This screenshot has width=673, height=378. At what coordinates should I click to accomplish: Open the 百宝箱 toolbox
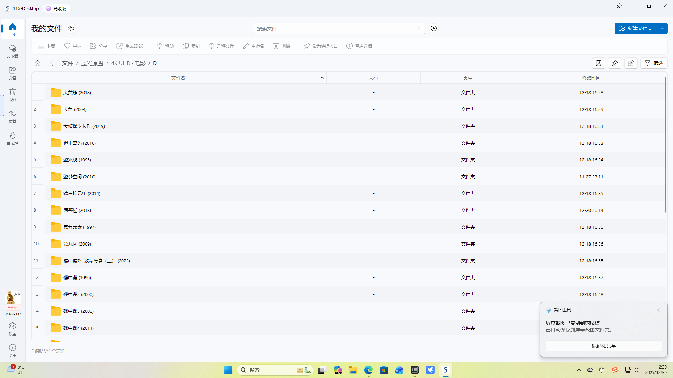(x=13, y=138)
